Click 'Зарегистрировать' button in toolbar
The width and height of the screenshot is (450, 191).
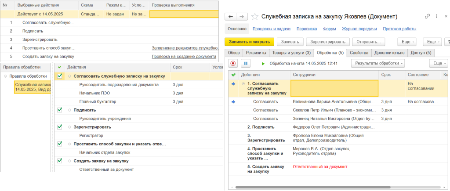point(328,42)
